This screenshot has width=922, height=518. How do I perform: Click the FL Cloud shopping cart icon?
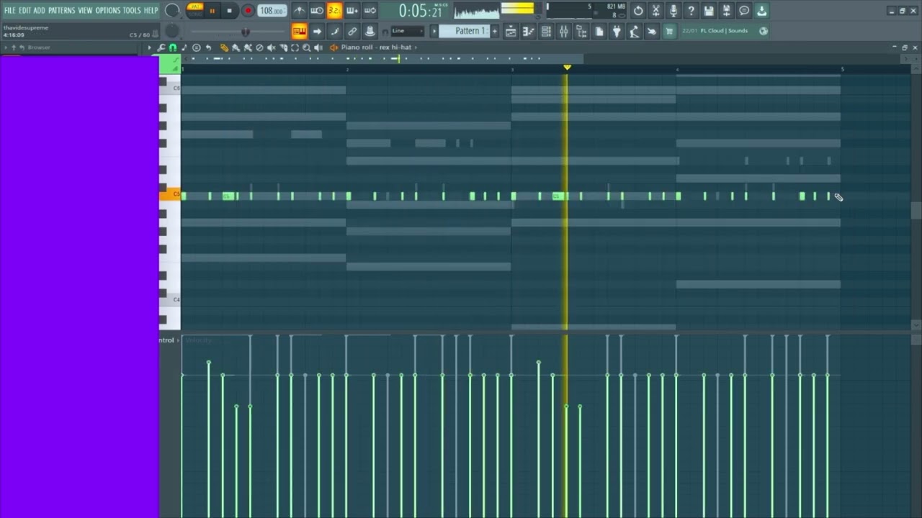[669, 31]
